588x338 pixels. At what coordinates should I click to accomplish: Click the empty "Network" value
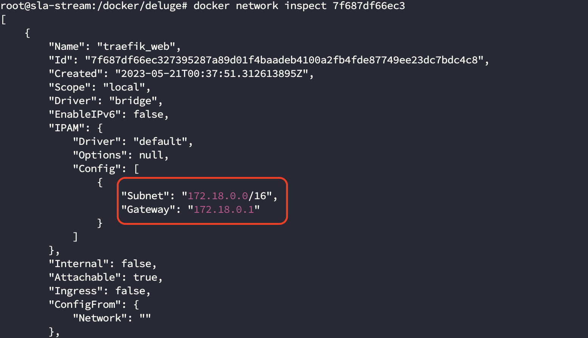(145, 318)
